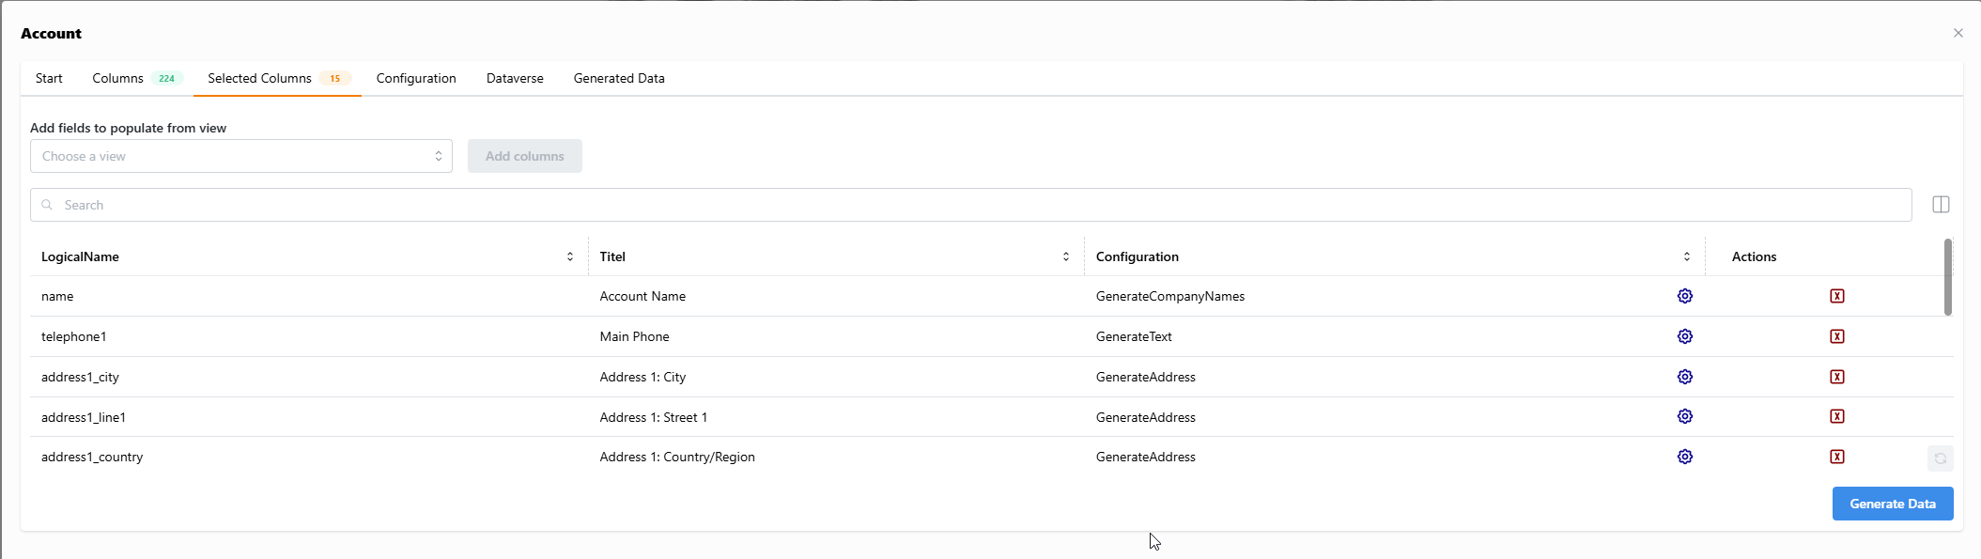Open the Dataverse tab

[515, 78]
